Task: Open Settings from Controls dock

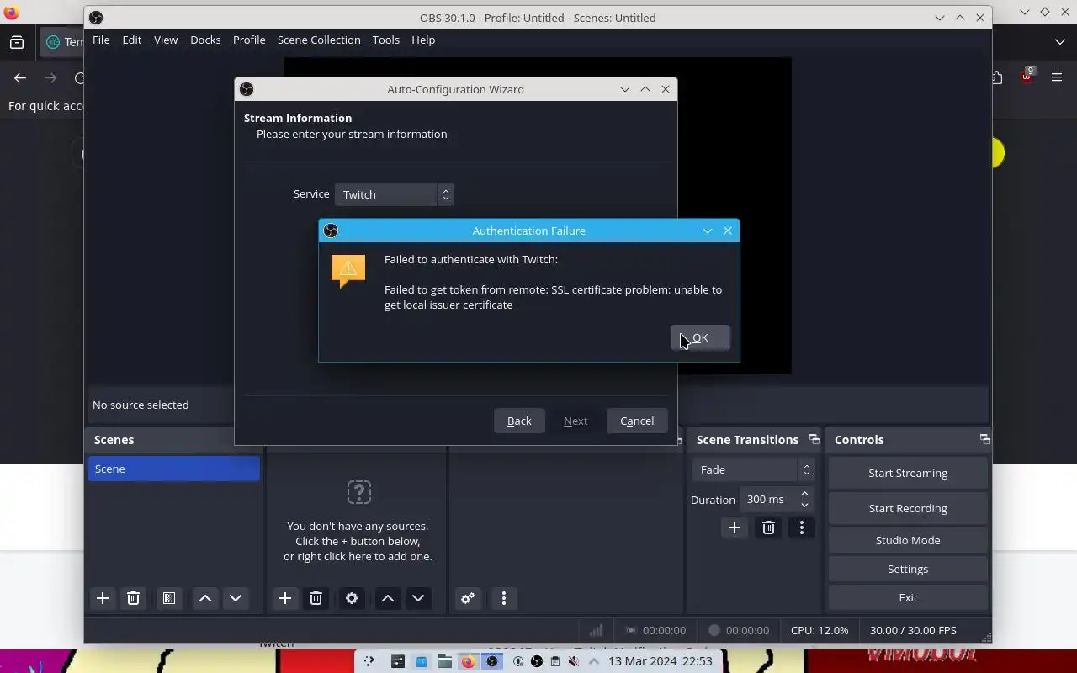Action: click(x=908, y=569)
